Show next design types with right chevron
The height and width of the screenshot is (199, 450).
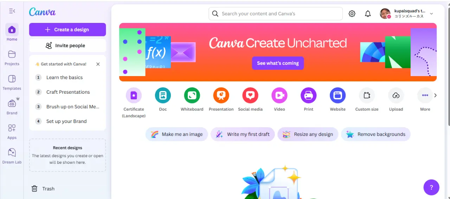click(x=435, y=95)
